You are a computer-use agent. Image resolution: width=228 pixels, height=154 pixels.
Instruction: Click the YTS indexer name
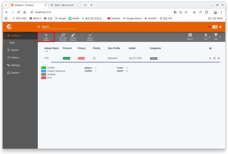tap(46, 58)
